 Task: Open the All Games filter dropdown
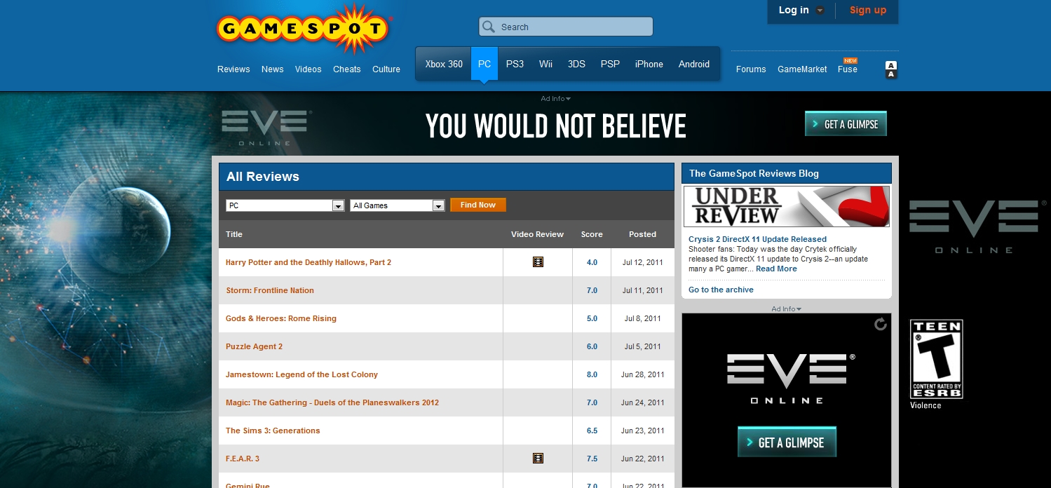point(398,205)
